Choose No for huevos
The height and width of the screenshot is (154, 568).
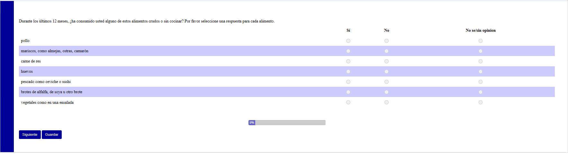386,72
